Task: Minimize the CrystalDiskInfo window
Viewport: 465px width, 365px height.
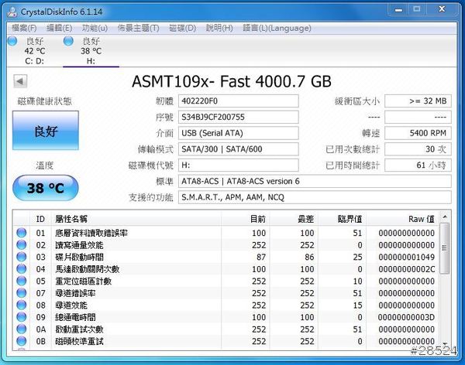Action: click(x=398, y=10)
